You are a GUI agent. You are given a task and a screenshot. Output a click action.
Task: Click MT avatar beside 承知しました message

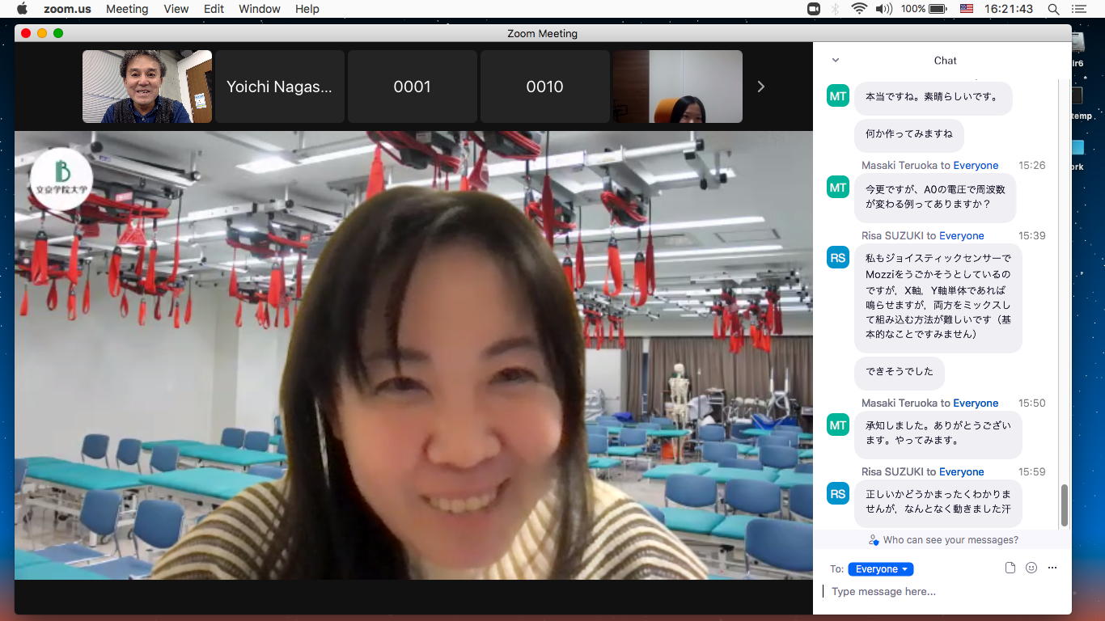838,425
